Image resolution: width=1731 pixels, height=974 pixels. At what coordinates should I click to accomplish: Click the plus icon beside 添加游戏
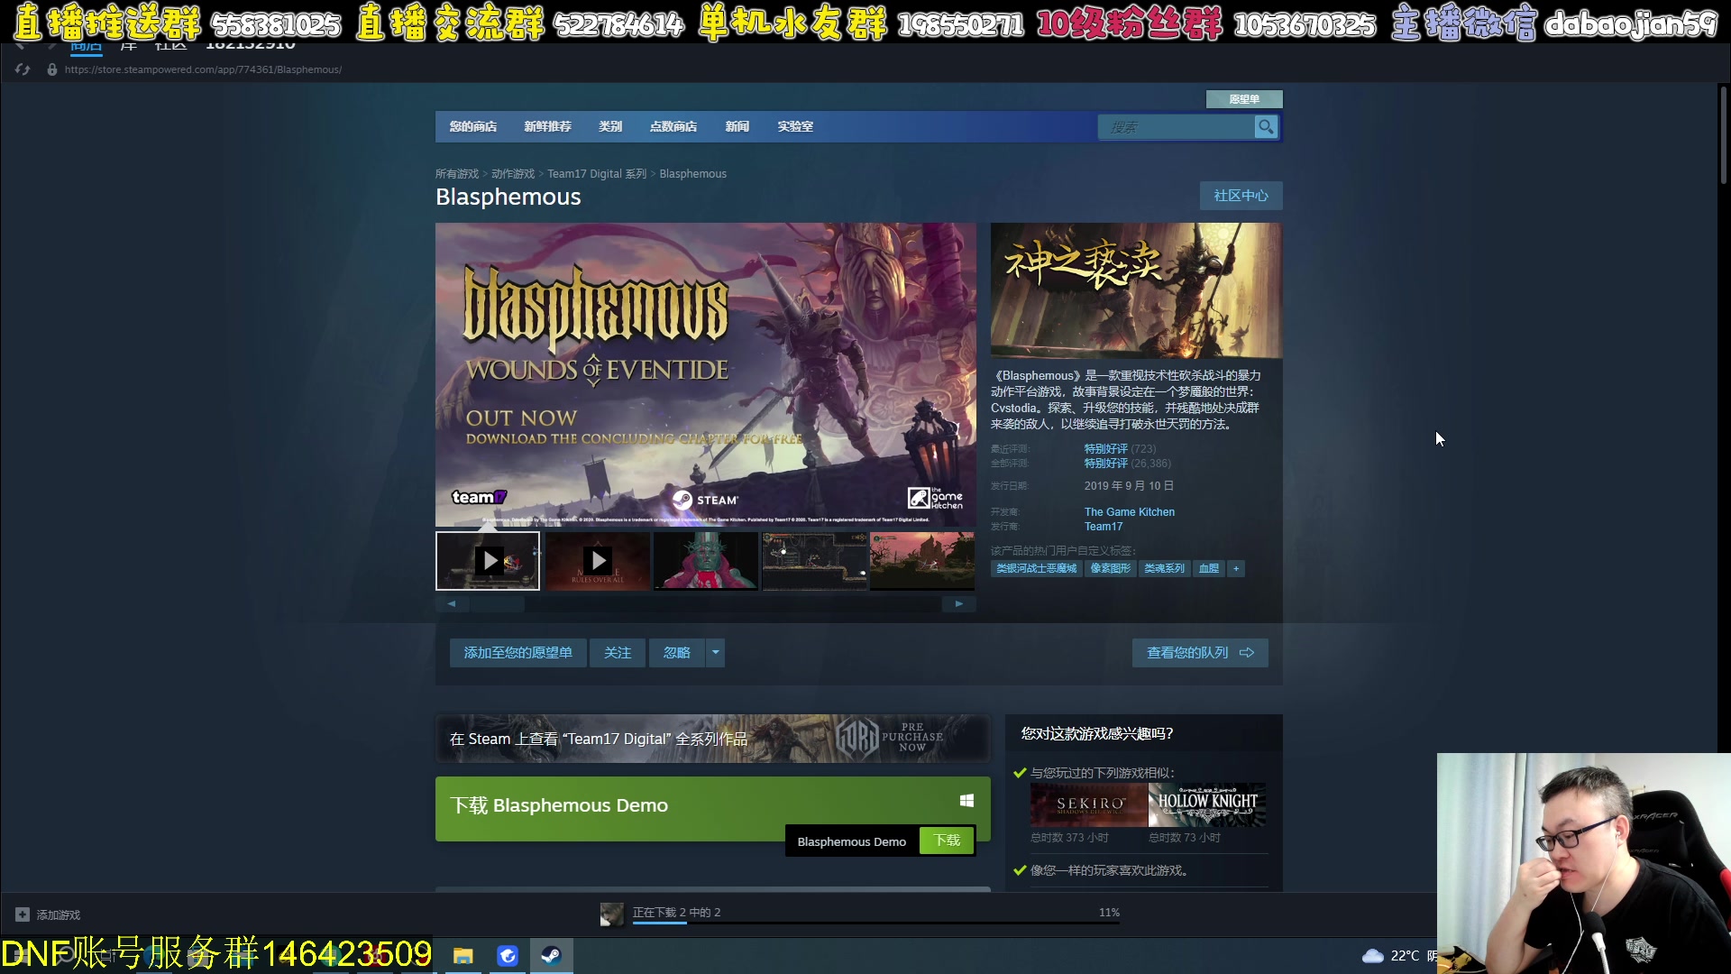(23, 914)
